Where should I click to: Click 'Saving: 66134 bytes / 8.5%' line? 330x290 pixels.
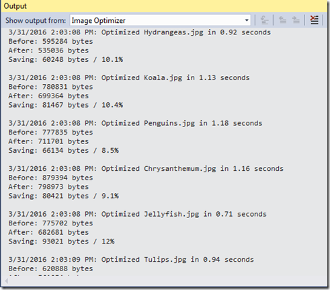click(64, 151)
